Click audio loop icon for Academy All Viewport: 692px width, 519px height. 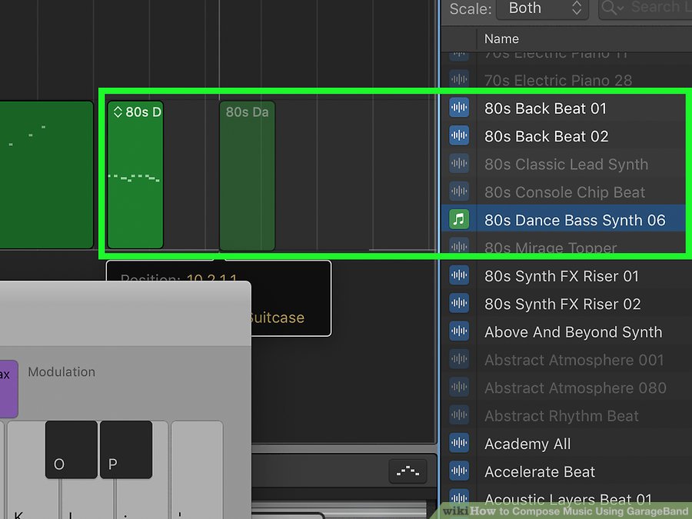point(459,443)
